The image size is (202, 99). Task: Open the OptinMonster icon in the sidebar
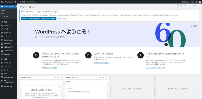click(x=2, y=40)
